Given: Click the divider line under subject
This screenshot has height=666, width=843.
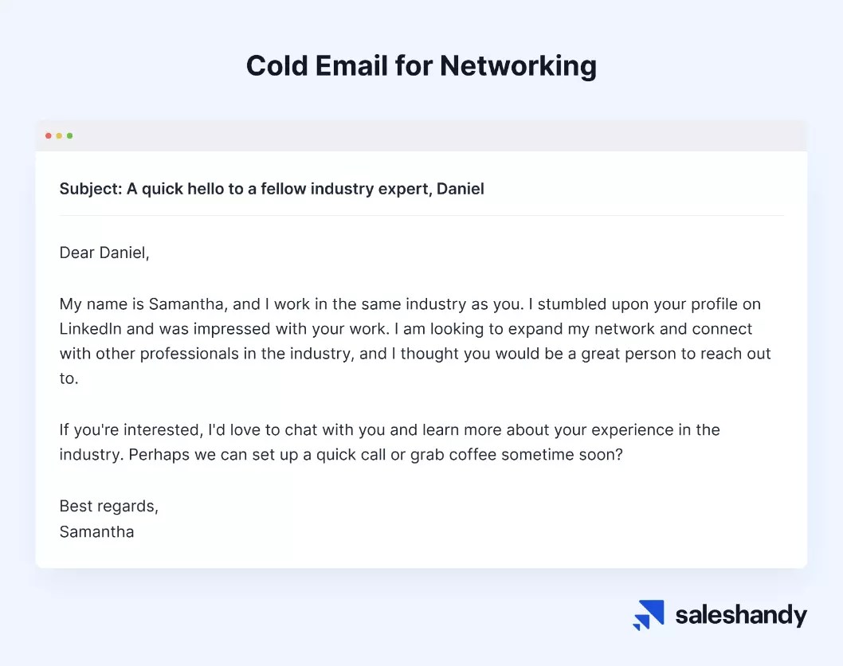Looking at the screenshot, I should click(421, 216).
